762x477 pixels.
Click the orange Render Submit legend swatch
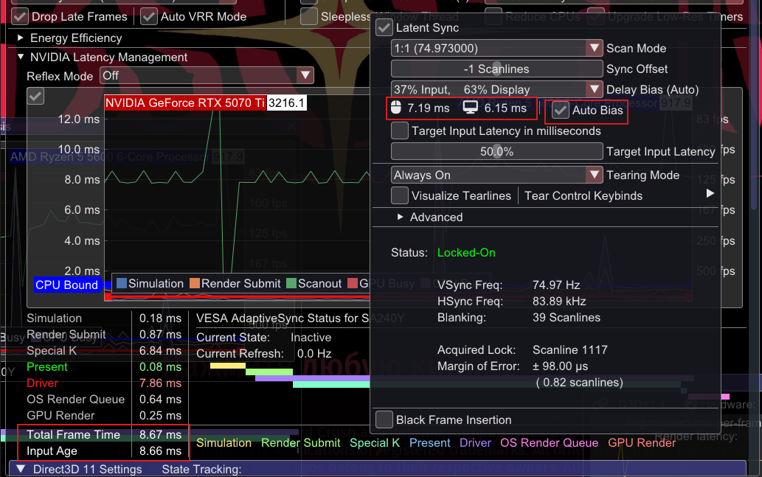(x=195, y=283)
